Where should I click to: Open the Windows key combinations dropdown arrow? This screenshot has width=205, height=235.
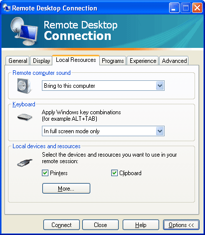160,131
